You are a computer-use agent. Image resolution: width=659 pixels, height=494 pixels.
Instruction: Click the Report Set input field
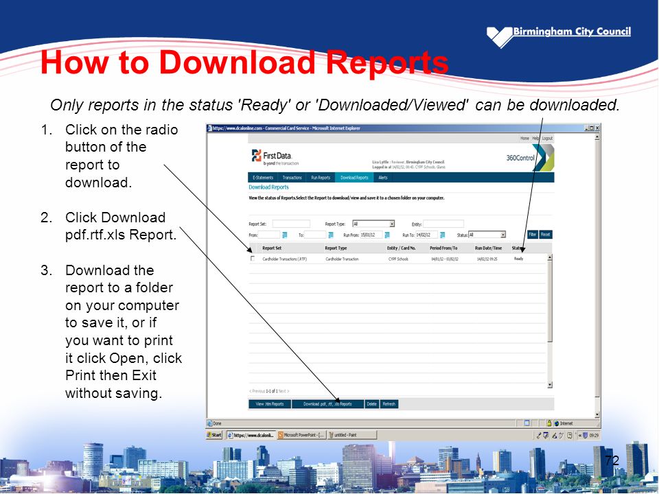(x=291, y=224)
